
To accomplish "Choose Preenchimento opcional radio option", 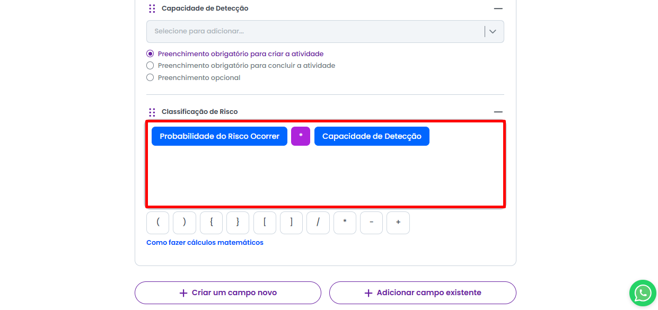I will tap(150, 78).
